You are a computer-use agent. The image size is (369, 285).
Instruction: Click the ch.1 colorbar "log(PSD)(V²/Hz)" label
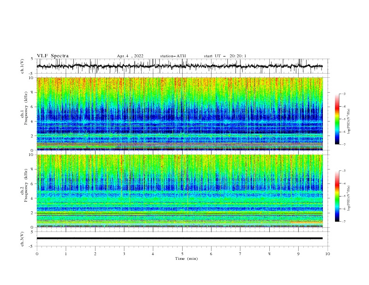coord(349,122)
